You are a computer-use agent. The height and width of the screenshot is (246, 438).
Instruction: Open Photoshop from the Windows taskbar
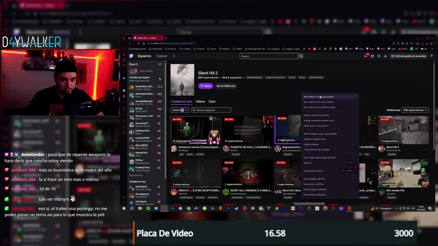click(x=172, y=208)
